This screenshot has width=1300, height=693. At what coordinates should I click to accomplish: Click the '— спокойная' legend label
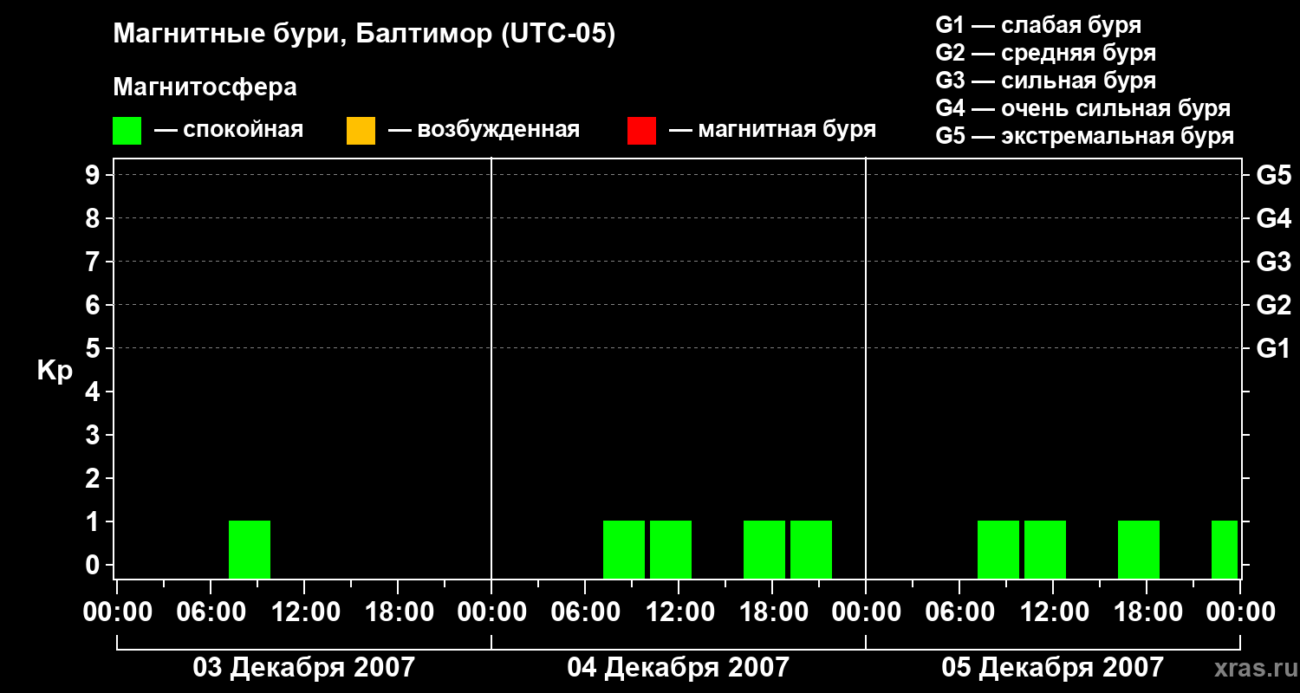click(229, 130)
